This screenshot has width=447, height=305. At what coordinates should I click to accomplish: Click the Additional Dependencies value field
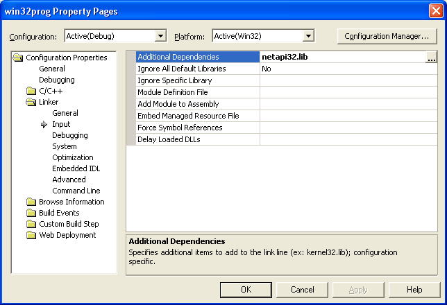coord(341,57)
